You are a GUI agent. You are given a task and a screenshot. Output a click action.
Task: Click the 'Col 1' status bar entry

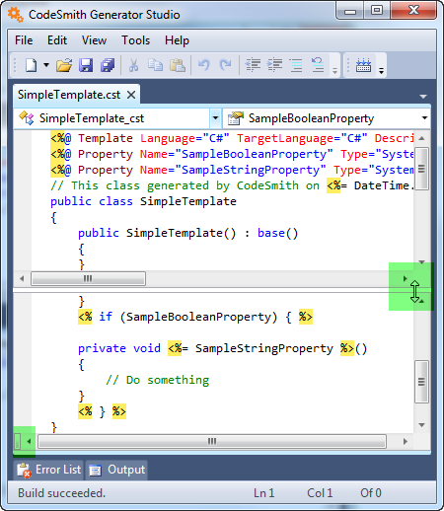click(320, 493)
